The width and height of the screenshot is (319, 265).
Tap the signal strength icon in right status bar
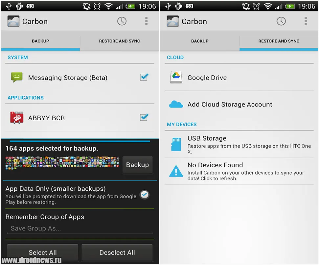[278, 7]
